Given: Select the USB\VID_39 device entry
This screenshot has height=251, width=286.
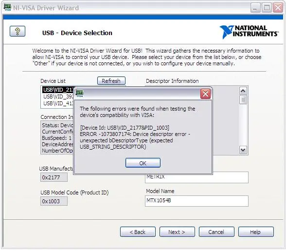Looking at the screenshot, I should (x=58, y=97).
